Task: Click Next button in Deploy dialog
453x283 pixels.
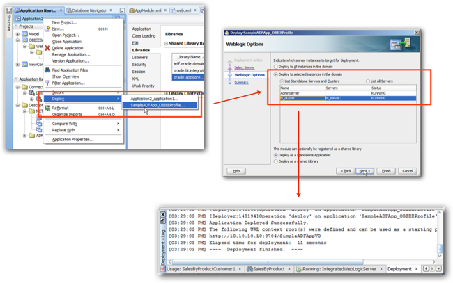Action: (x=365, y=171)
